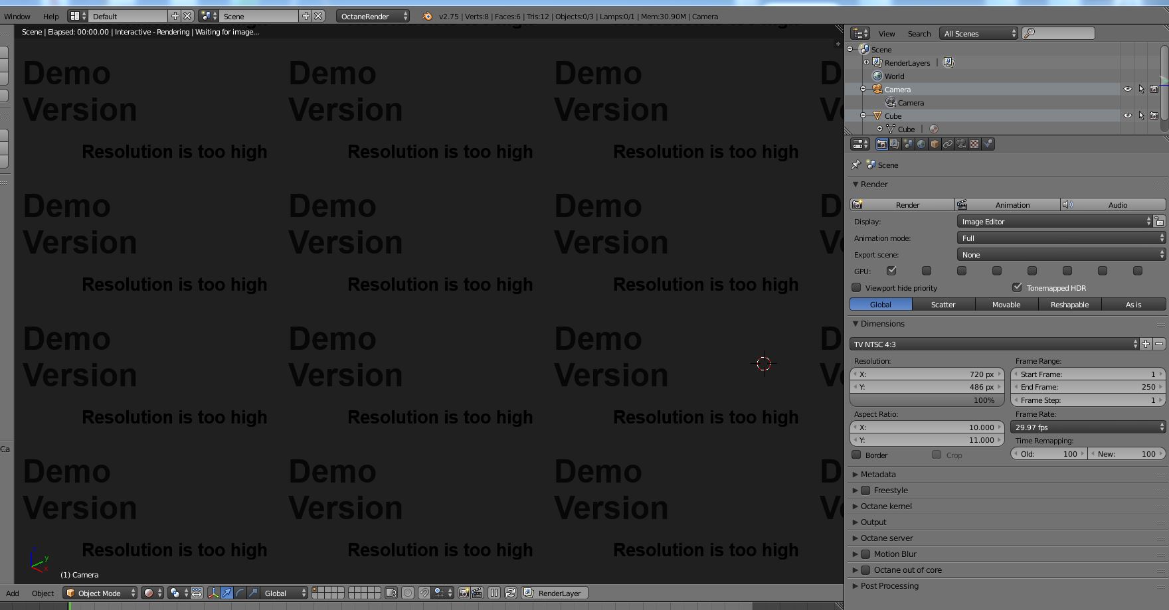1169x610 pixels.
Task: Open the outliner View menu
Action: tap(887, 33)
